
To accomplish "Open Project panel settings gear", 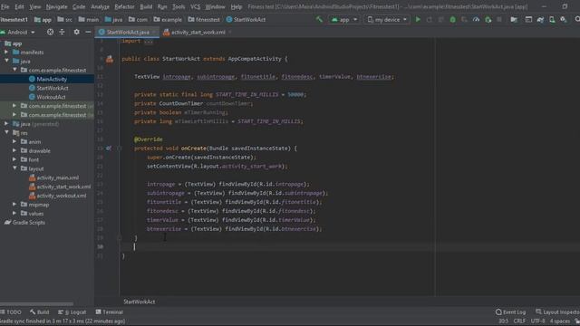I will tap(76, 33).
